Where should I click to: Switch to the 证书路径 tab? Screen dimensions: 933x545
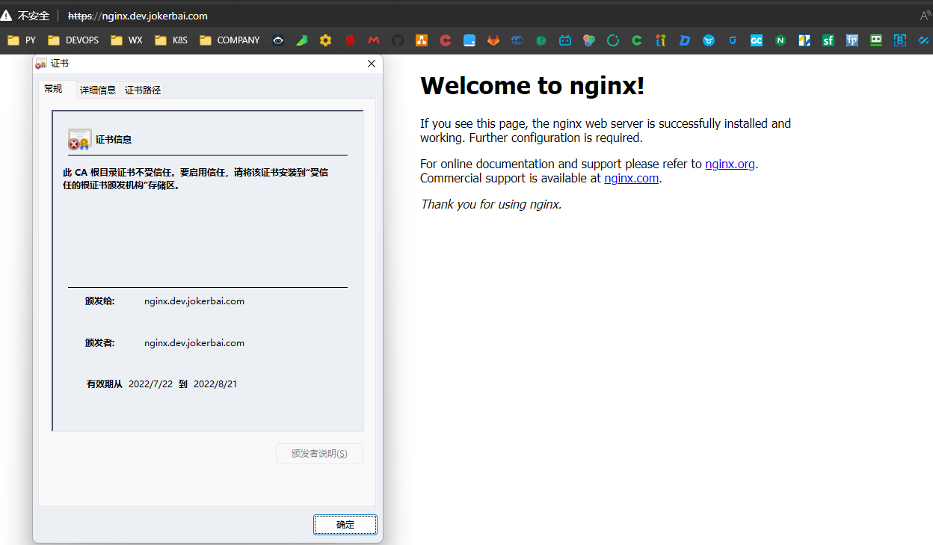pyautogui.click(x=143, y=90)
